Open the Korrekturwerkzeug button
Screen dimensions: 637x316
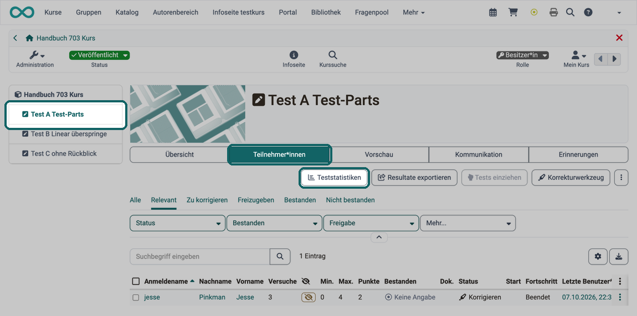click(571, 177)
